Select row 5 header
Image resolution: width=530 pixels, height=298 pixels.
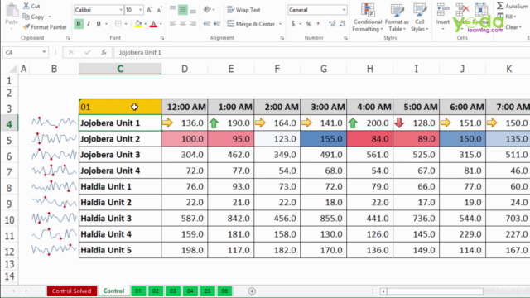(9, 140)
